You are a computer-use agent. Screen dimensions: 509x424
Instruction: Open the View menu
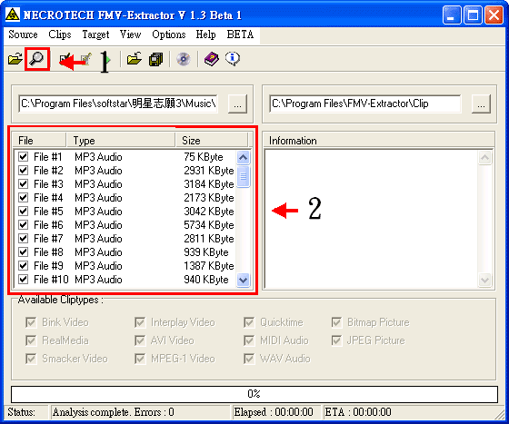130,35
